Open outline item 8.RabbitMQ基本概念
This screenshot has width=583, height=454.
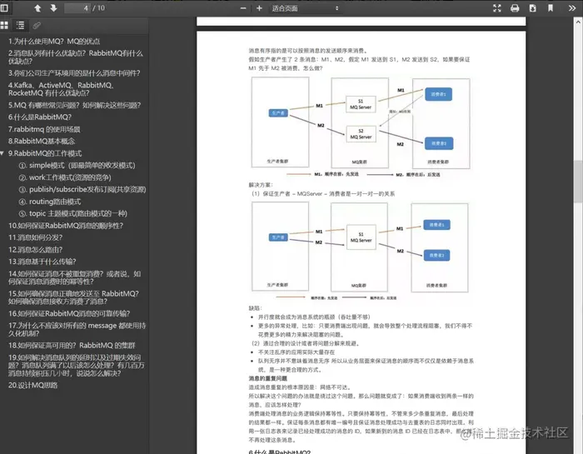tap(42, 142)
